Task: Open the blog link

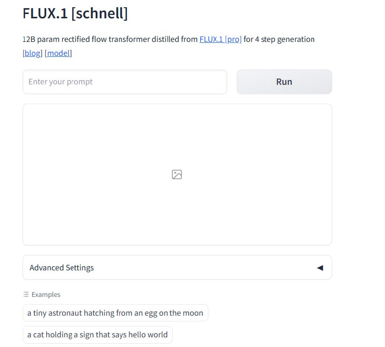Action: [33, 53]
